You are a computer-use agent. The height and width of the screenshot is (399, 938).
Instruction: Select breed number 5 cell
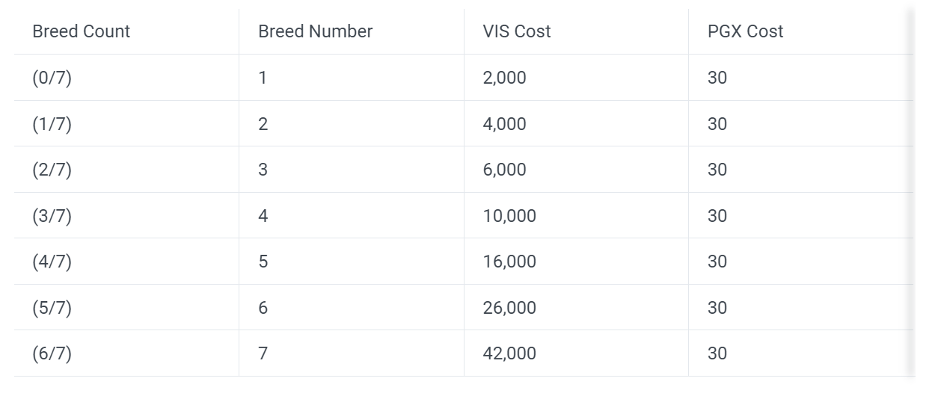pyautogui.click(x=263, y=262)
